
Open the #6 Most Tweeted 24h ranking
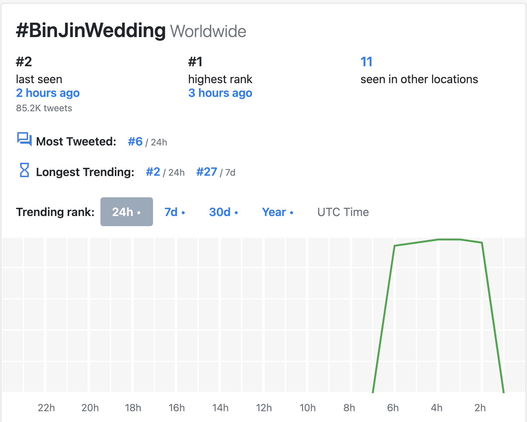coord(135,142)
